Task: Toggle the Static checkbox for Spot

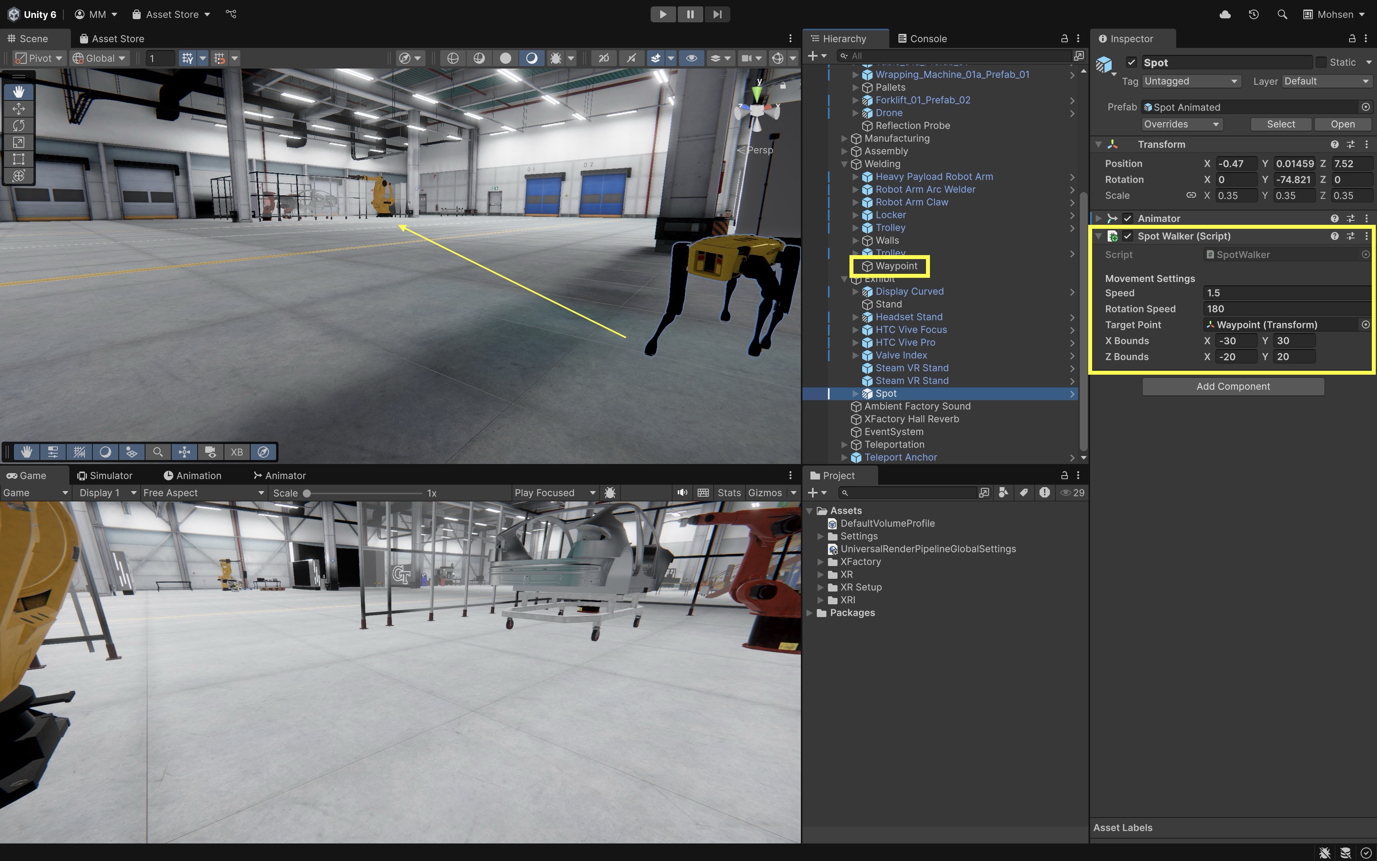Action: [x=1321, y=62]
